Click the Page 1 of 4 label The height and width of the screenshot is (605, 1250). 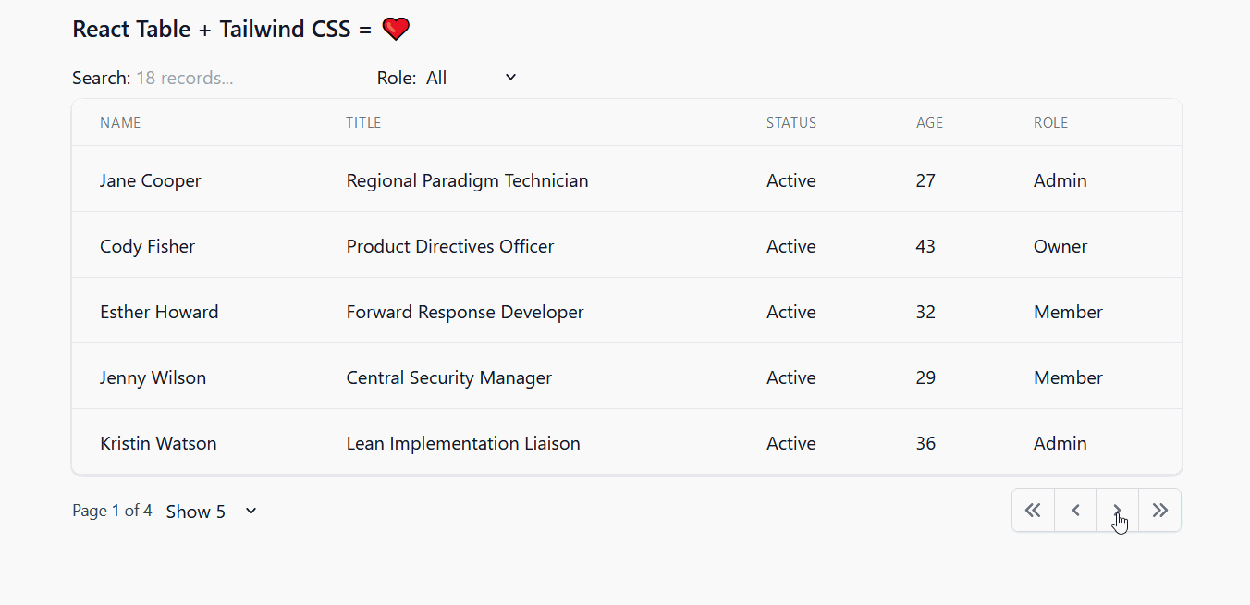112,510
